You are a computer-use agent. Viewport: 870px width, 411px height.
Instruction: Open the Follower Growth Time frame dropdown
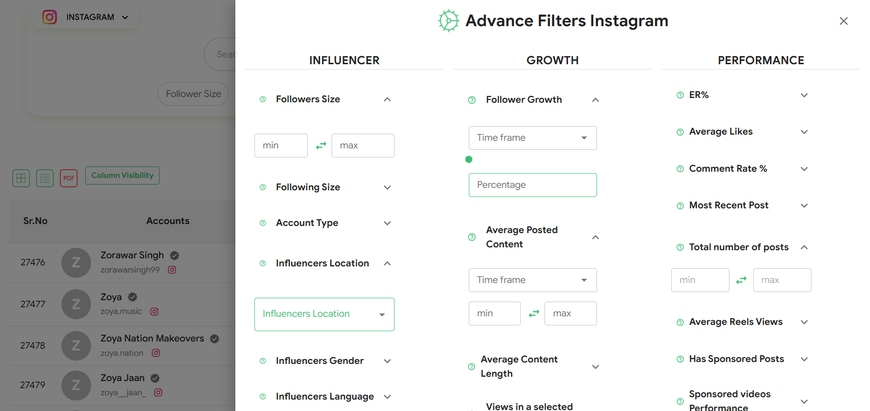click(533, 138)
